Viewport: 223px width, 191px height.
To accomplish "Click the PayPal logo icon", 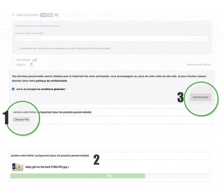I will pyautogui.click(x=32, y=65).
